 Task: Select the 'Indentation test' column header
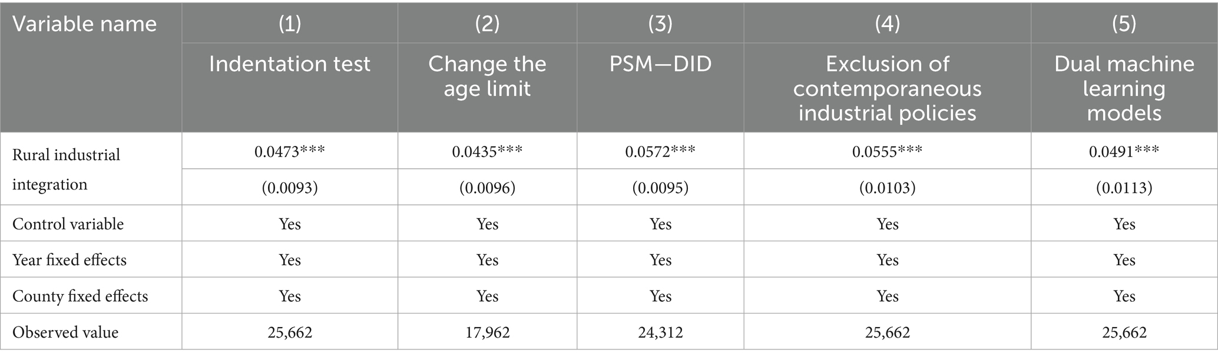289,64
